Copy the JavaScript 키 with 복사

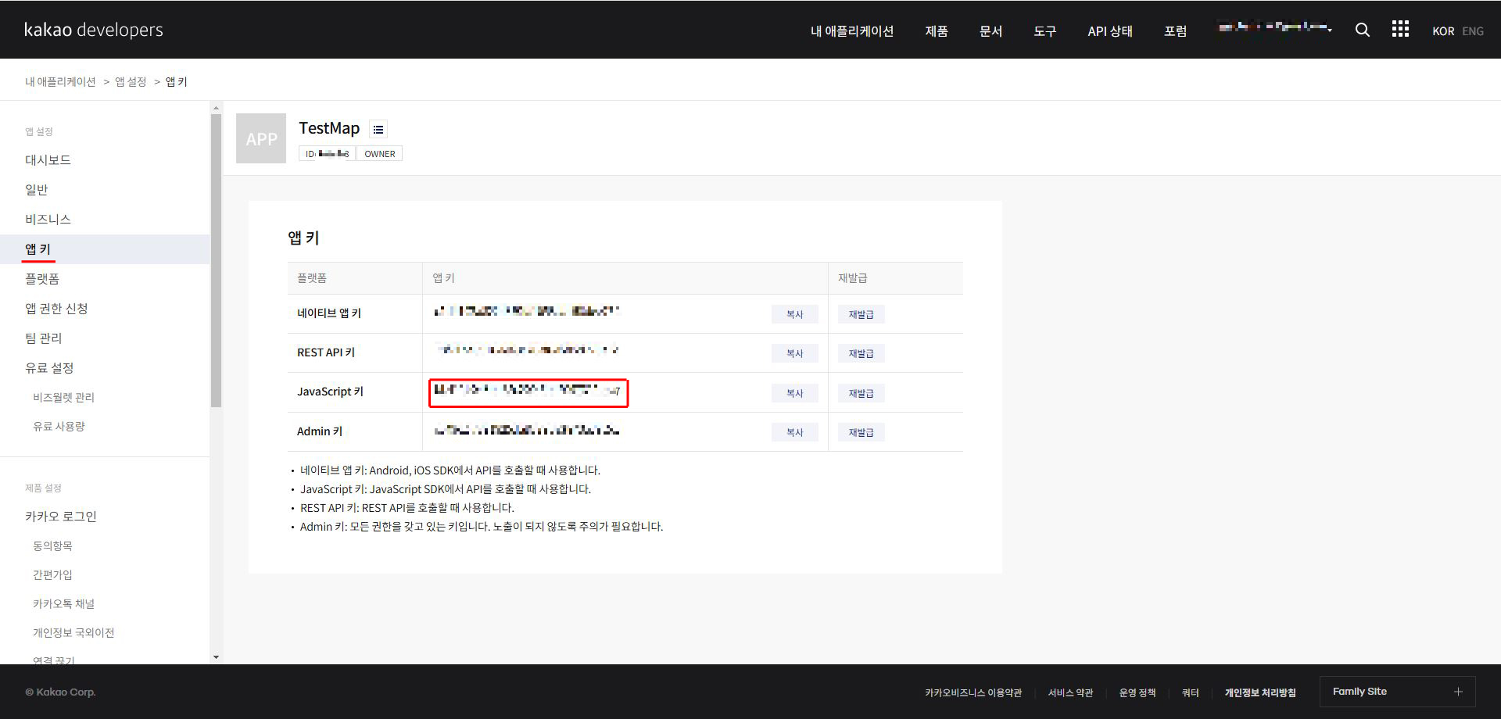[794, 393]
